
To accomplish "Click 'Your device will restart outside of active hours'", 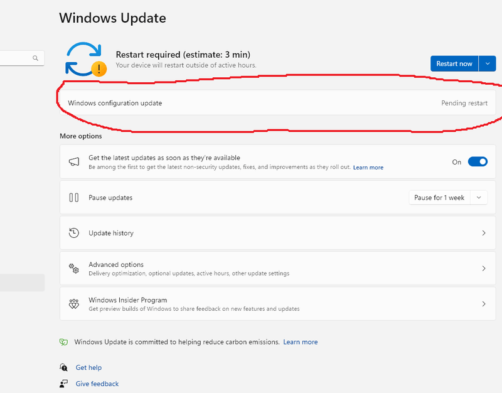I will click(186, 65).
